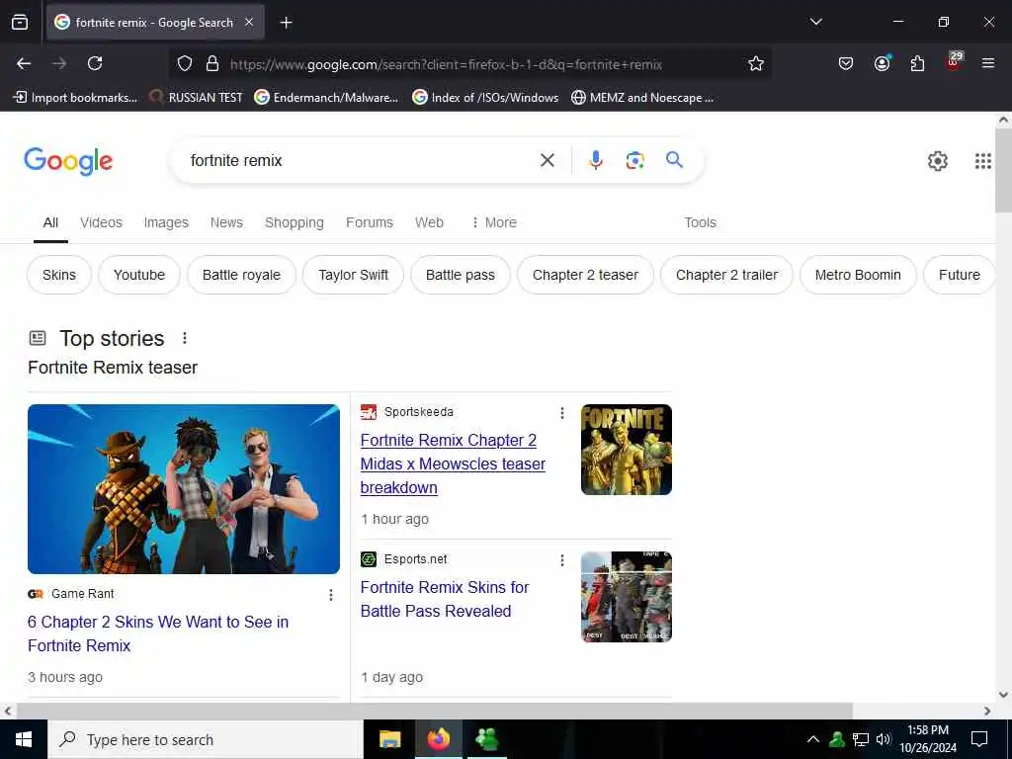Image resolution: width=1012 pixels, height=759 pixels.
Task: Open Fortnite Remix Skins Battle Pass link
Action: coord(445,599)
